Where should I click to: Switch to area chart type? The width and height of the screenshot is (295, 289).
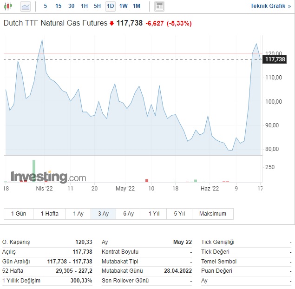(25, 6)
